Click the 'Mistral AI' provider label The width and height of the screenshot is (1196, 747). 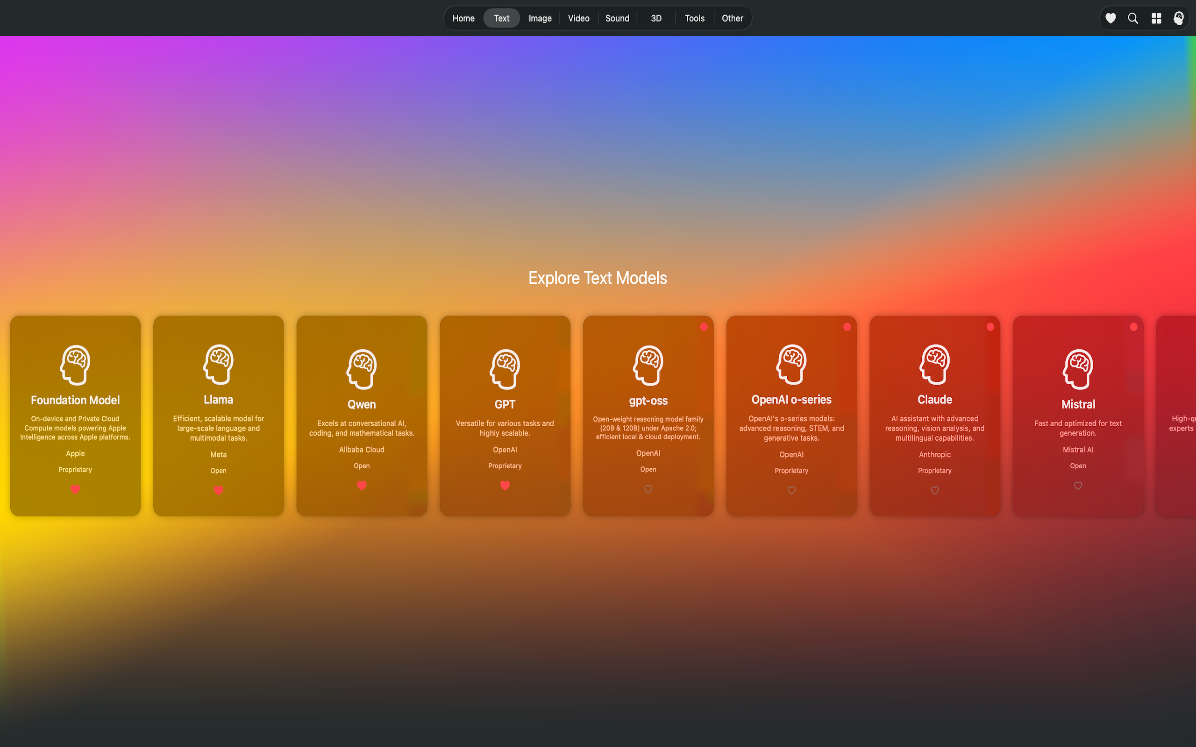click(x=1078, y=450)
